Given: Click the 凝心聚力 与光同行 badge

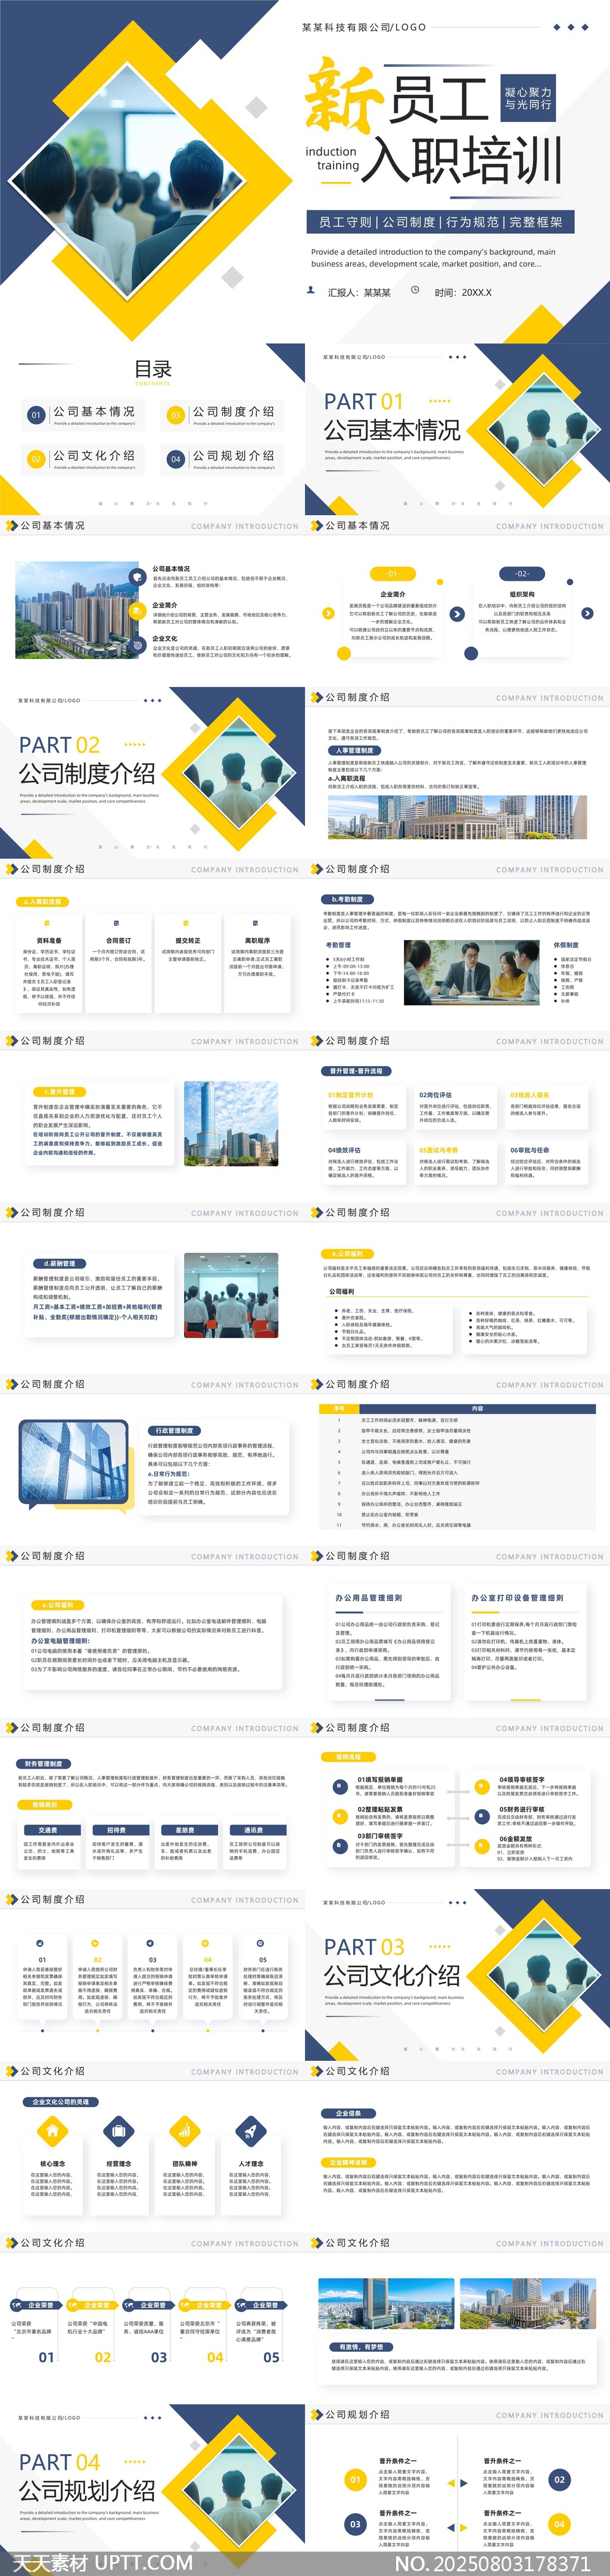Looking at the screenshot, I should [x=527, y=98].
